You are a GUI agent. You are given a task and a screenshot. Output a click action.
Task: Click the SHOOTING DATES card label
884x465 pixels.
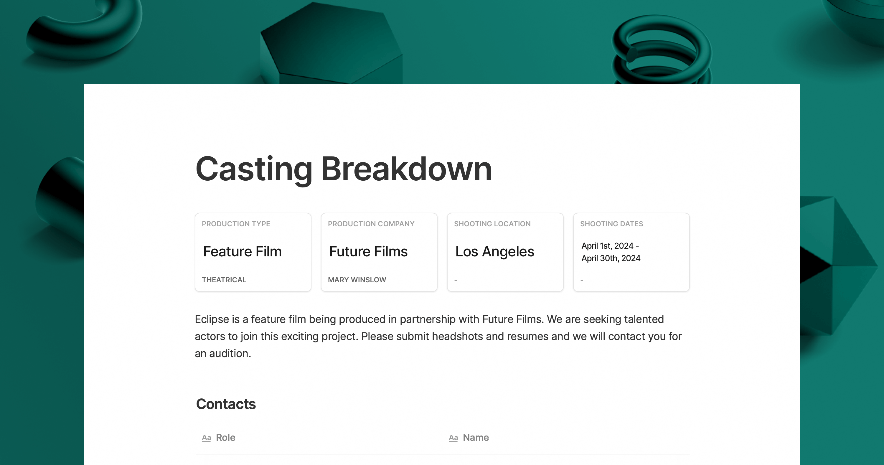611,224
